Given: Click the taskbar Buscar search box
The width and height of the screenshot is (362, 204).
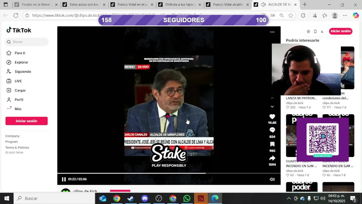Looking at the screenshot, I should click(54, 198).
